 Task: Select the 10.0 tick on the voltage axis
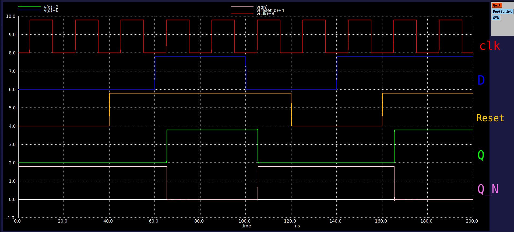tap(10, 16)
